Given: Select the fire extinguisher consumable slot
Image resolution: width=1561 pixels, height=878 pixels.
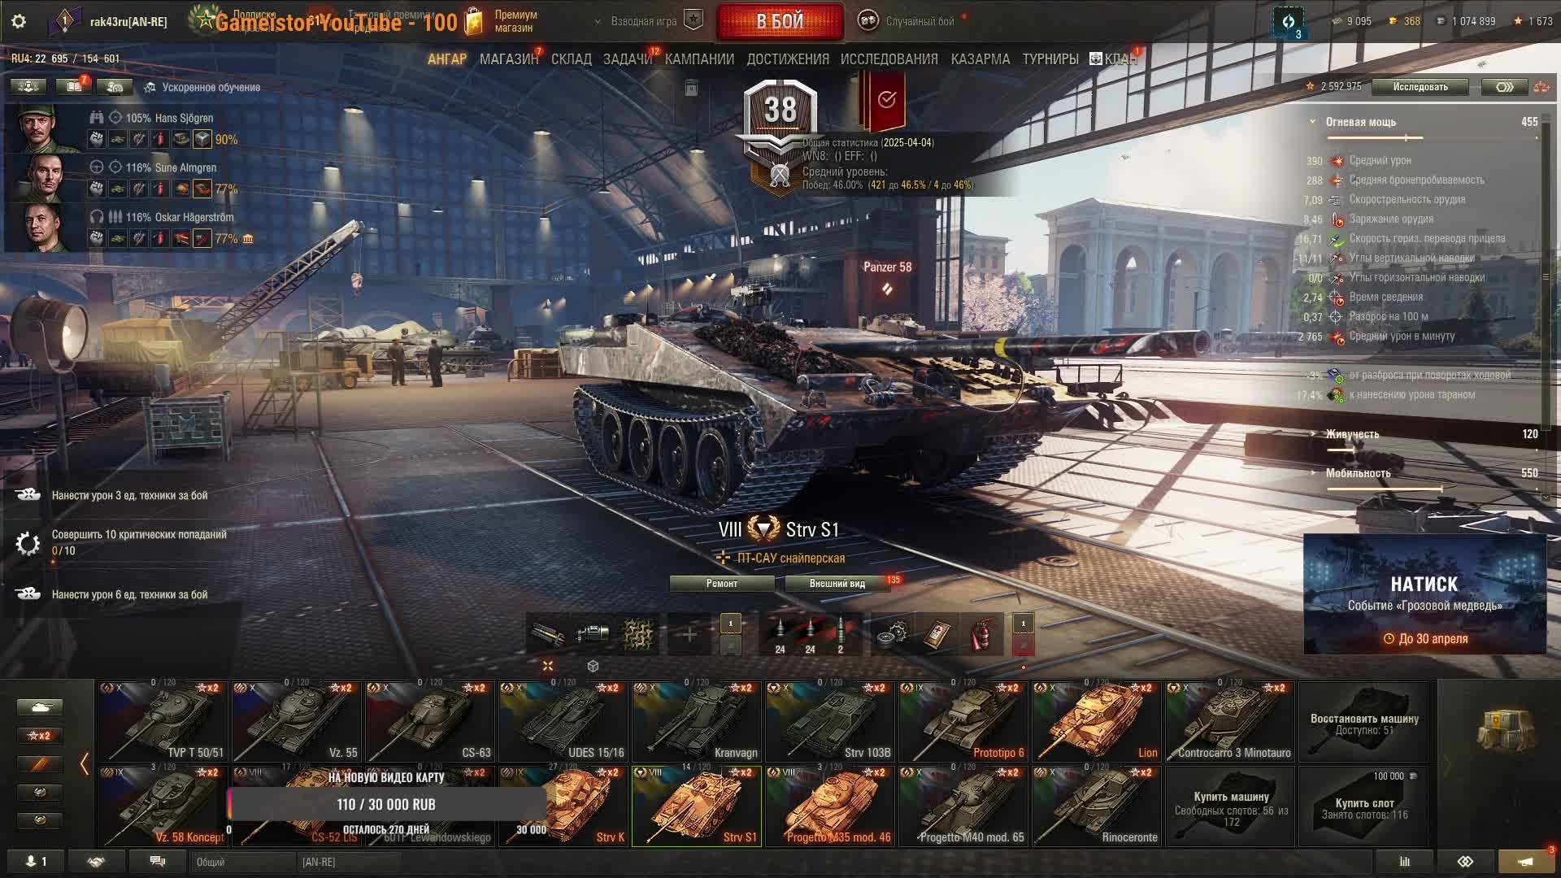Looking at the screenshot, I should pos(982,634).
